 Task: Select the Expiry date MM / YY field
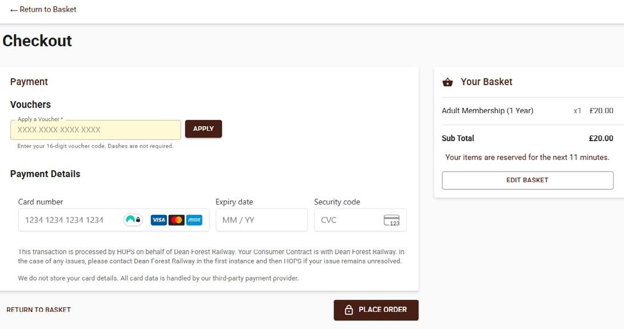pos(261,220)
